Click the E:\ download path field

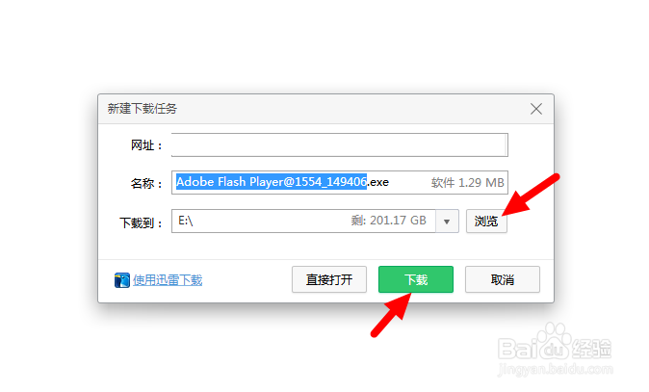pyautogui.click(x=303, y=222)
